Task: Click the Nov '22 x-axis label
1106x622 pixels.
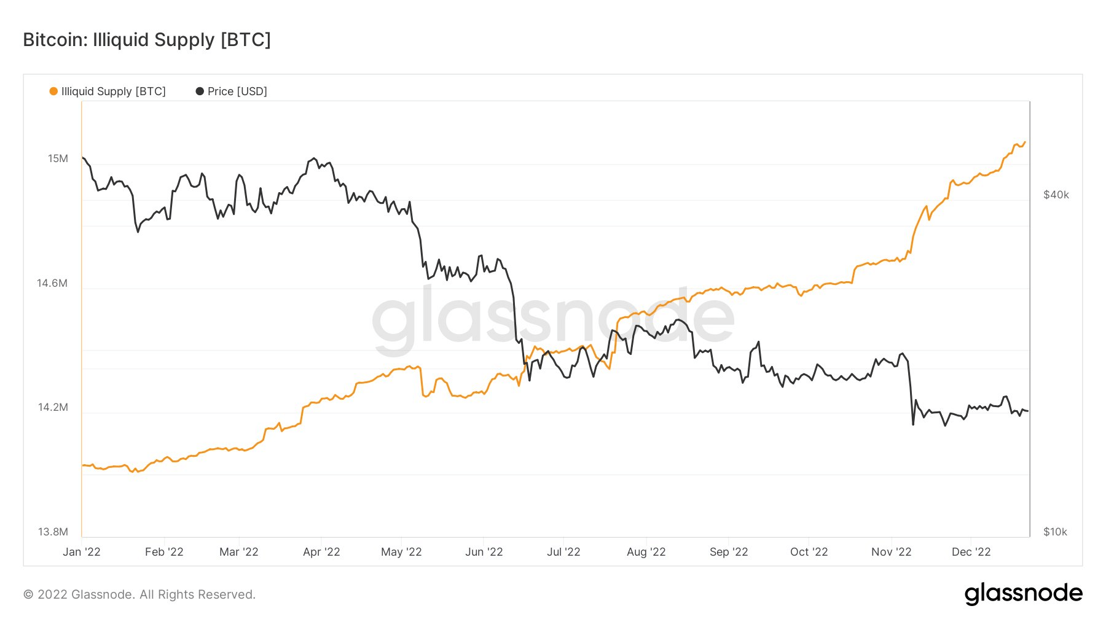Action: coord(891,552)
